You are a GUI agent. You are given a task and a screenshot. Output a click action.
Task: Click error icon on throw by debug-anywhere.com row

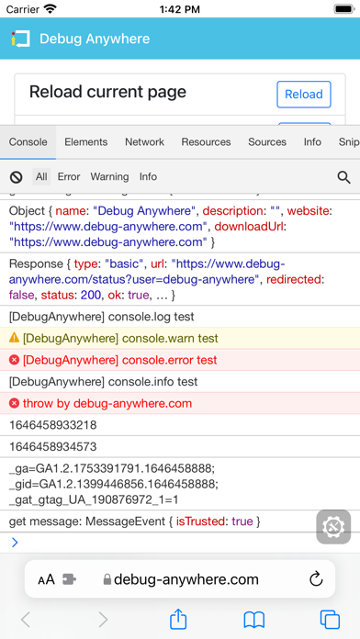click(15, 403)
